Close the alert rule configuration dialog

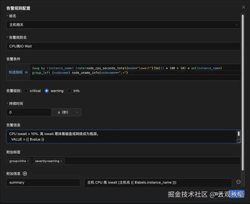coord(243,7)
